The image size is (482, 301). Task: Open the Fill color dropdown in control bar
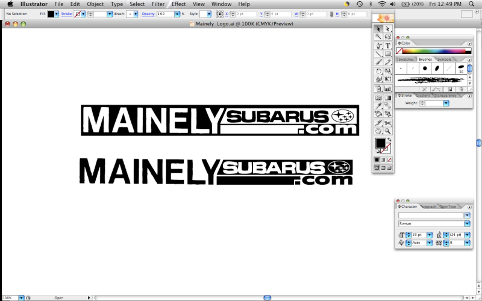[x=56, y=14]
